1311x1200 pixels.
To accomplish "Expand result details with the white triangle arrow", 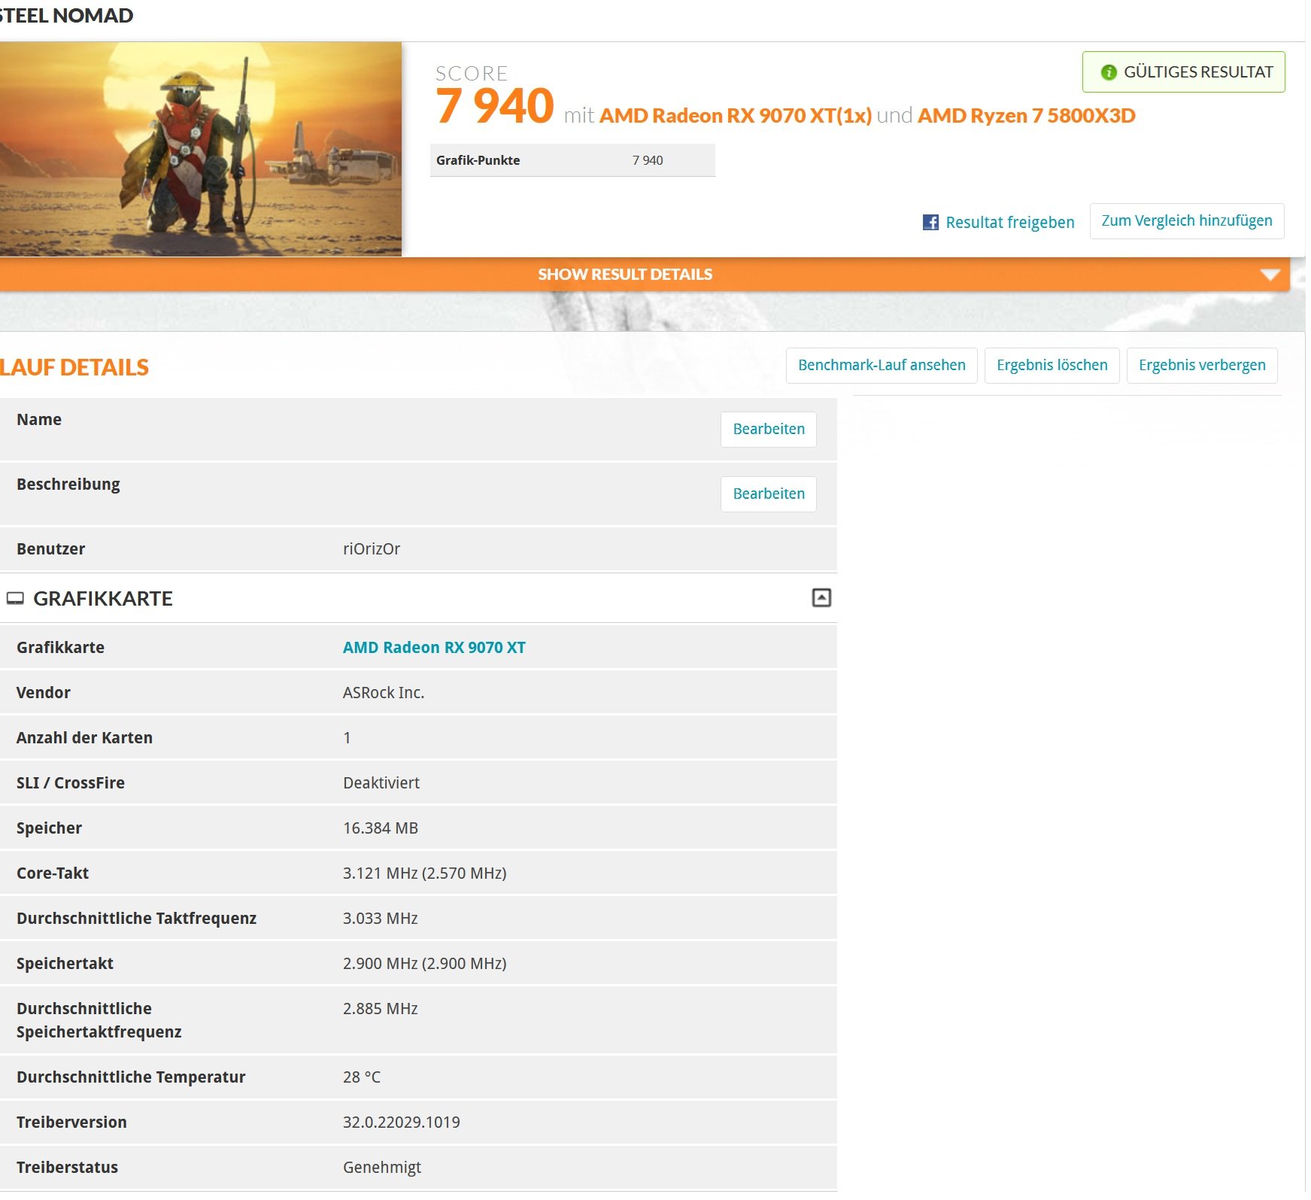I will click(1270, 275).
